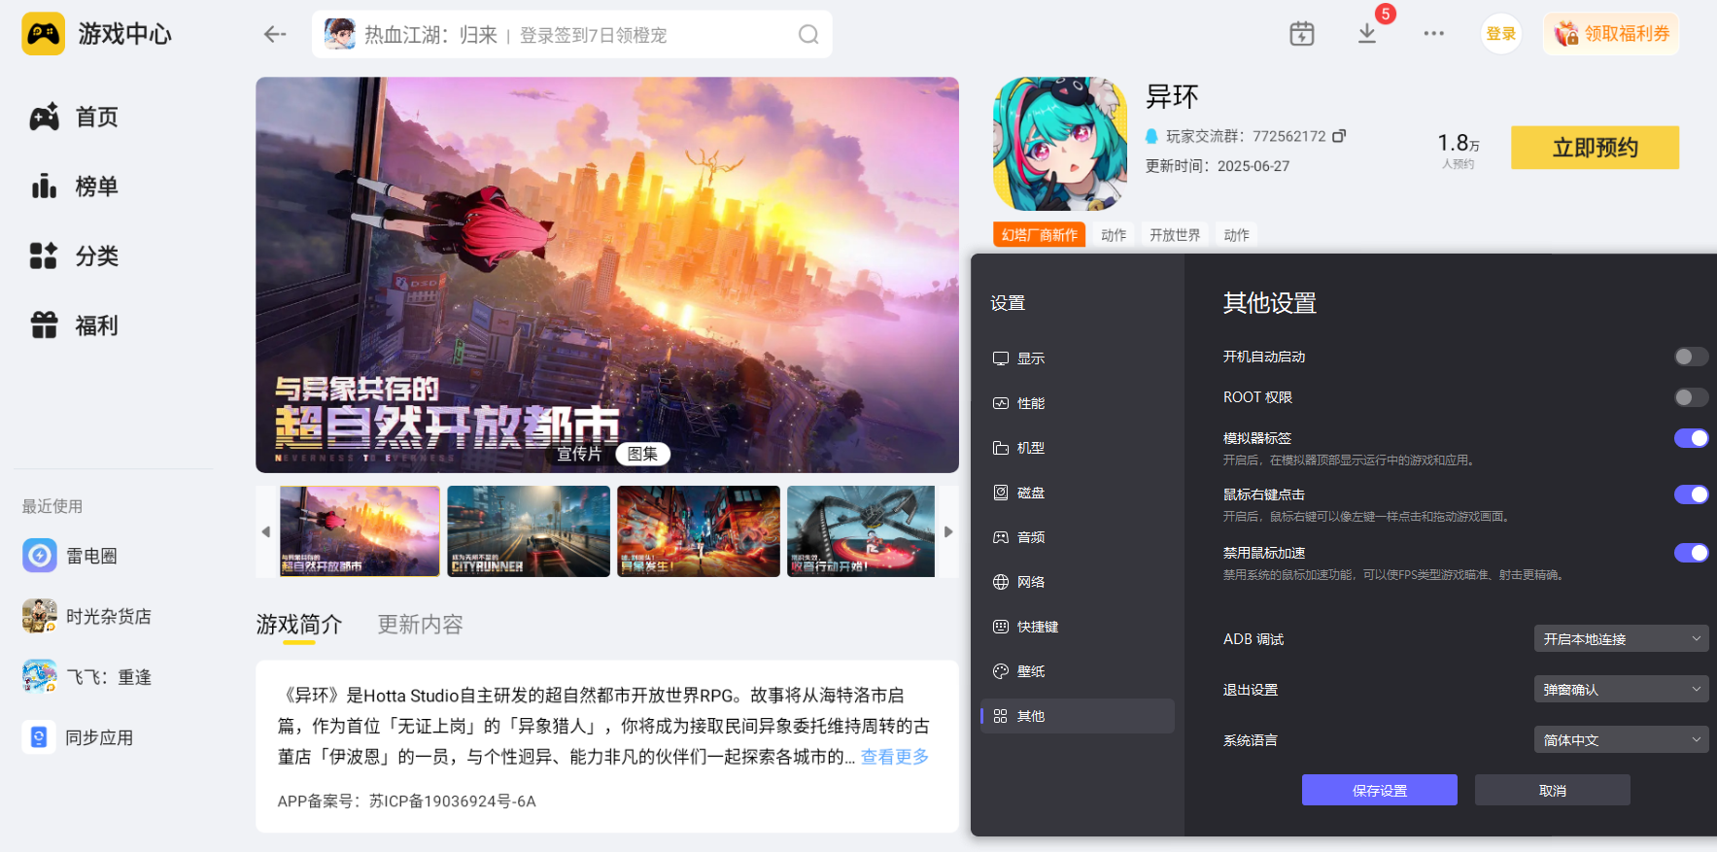Click the 福利 gift icon

tap(44, 325)
